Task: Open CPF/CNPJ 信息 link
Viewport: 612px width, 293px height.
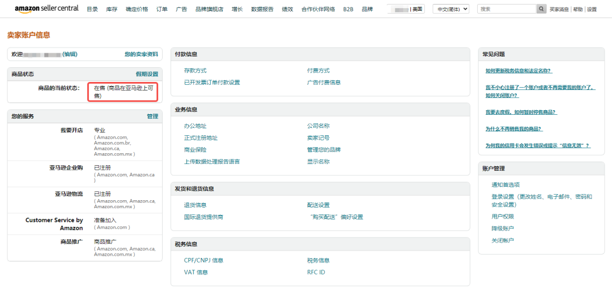Action: point(203,260)
